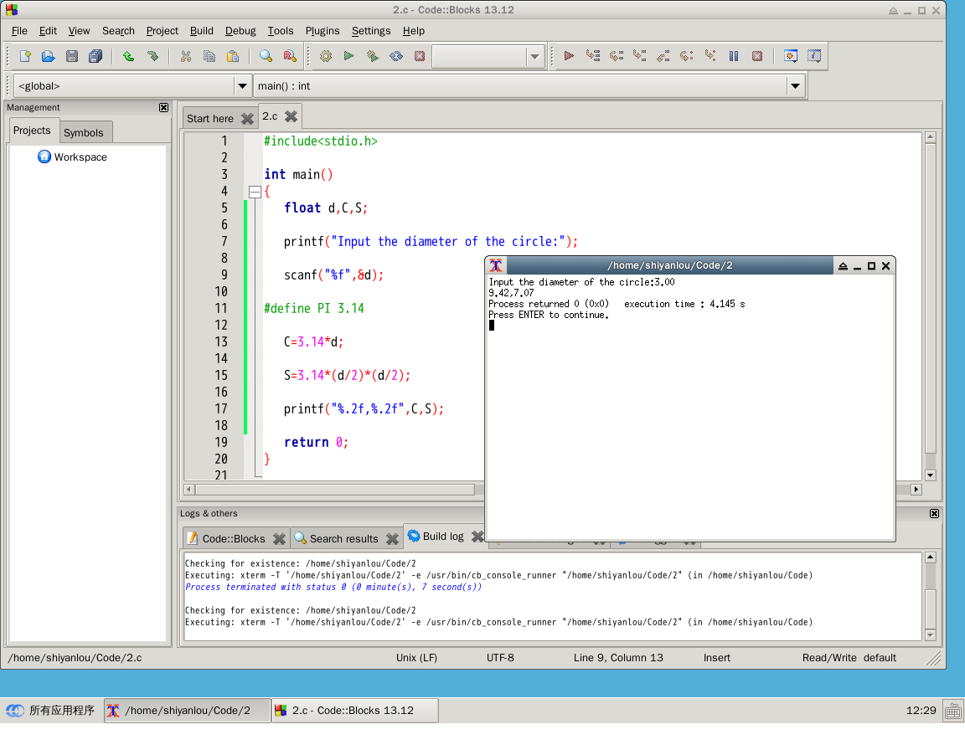The image size is (965, 750).
Task: Click the Run to cursor debug icon
Action: pyautogui.click(x=593, y=56)
